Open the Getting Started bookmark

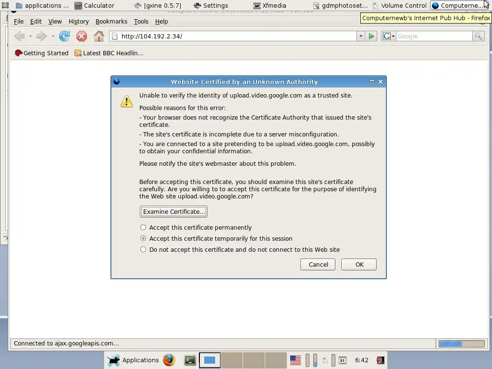[x=41, y=53]
